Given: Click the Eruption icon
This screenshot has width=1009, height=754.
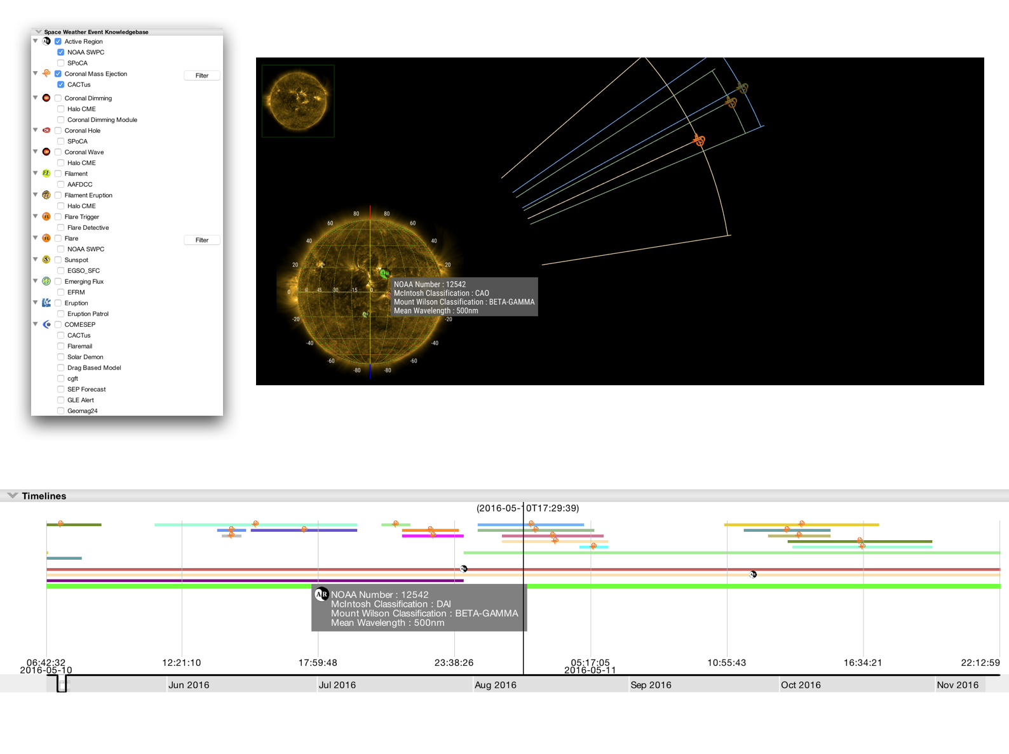Looking at the screenshot, I should (x=46, y=303).
